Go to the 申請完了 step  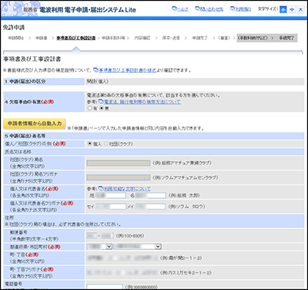[x=199, y=38]
